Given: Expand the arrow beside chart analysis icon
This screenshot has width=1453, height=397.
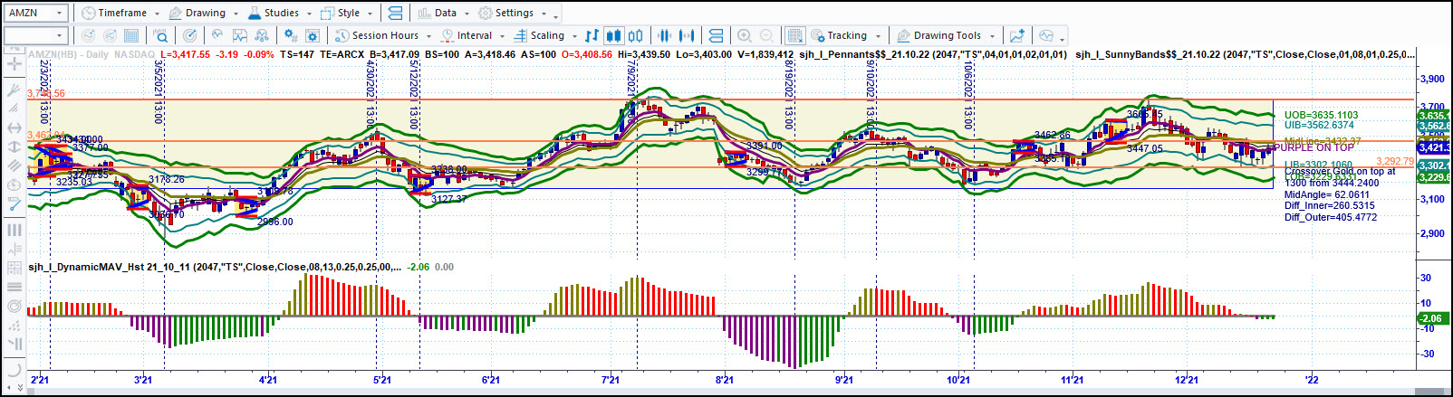Looking at the screenshot, I should pyautogui.click(x=1062, y=38).
